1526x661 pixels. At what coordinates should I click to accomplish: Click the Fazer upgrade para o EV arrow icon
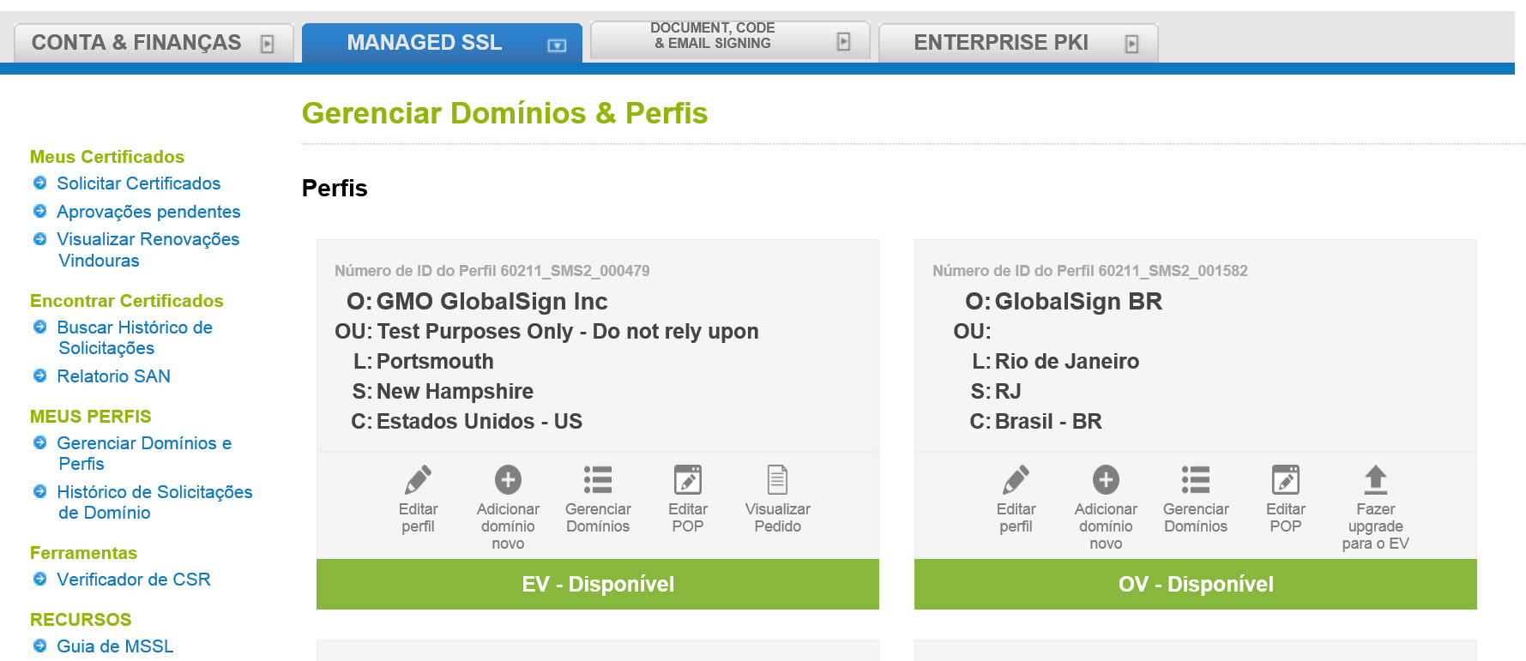click(1376, 480)
